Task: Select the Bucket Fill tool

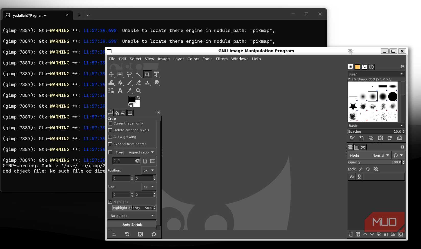Action: pyautogui.click(x=120, y=82)
